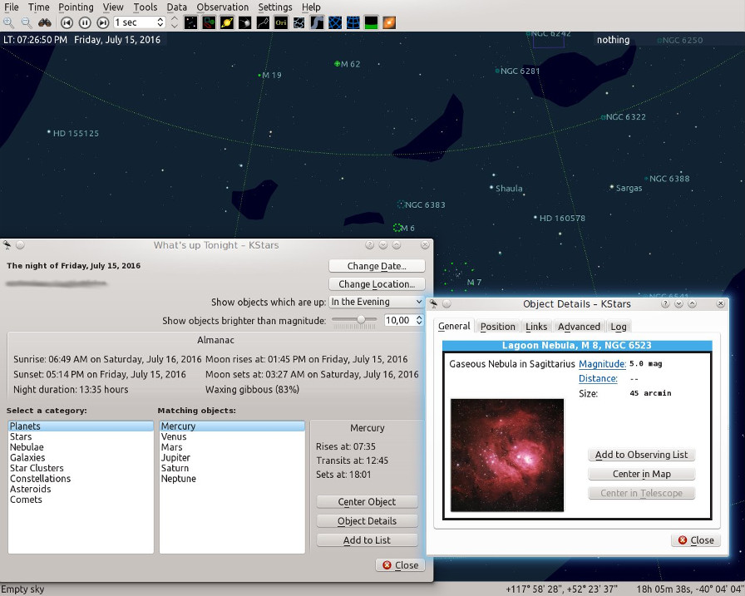Viewport: 745px width, 596px height.
Task: Click the Center Object button
Action: pos(367,501)
